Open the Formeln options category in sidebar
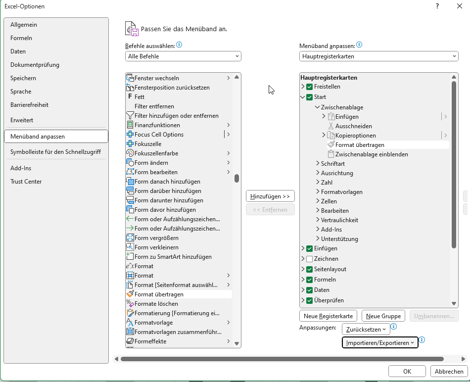 tap(56, 38)
